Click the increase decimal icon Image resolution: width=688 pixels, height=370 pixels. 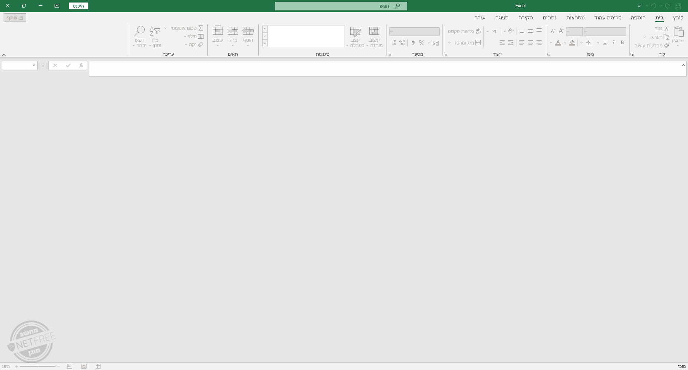402,43
